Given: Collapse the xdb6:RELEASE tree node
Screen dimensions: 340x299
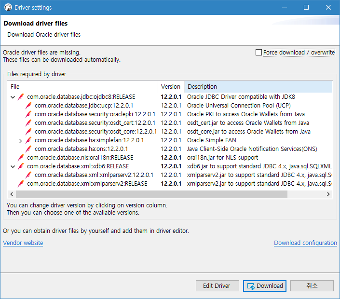Looking at the screenshot, I should pyautogui.click(x=13, y=166).
